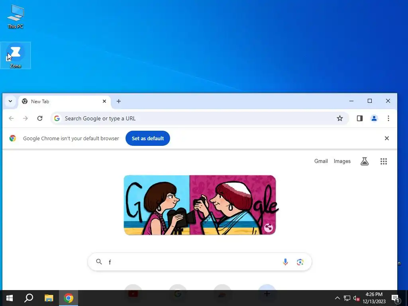Start voice search with microphone
408x306 pixels.
click(x=285, y=262)
